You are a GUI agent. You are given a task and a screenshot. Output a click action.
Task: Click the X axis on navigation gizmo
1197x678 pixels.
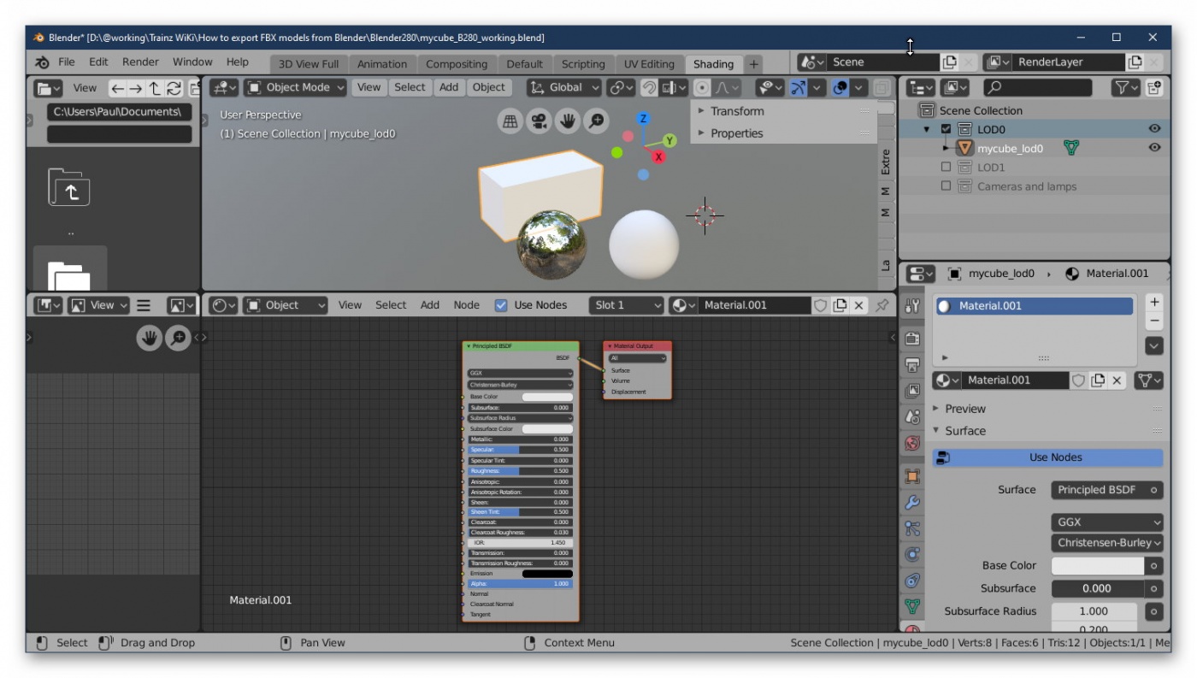[658, 156]
